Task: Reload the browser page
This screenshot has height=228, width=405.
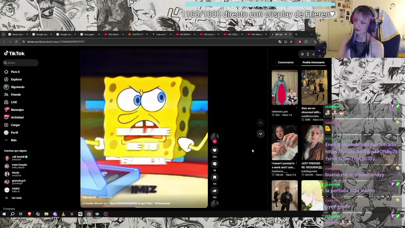Action: click(x=16, y=42)
